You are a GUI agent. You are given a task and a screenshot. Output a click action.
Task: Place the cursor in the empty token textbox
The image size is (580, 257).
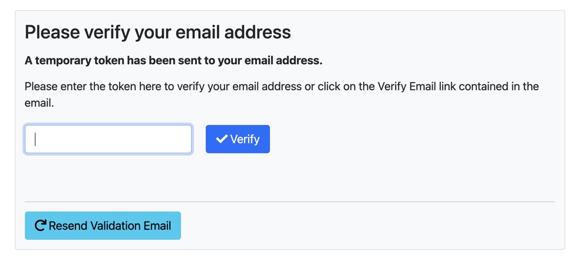[x=108, y=139]
